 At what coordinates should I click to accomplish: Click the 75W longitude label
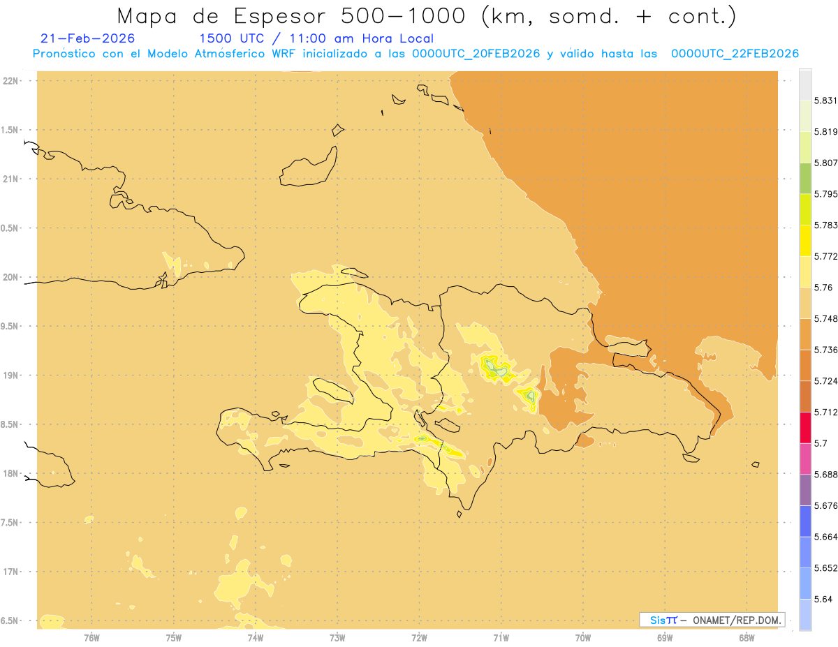[174, 637]
